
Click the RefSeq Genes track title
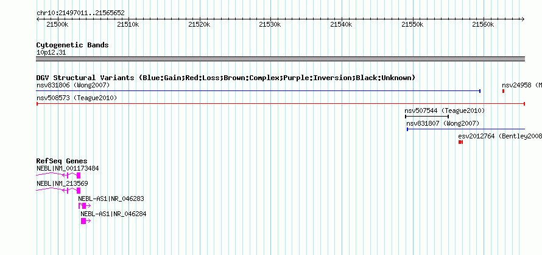point(62,161)
